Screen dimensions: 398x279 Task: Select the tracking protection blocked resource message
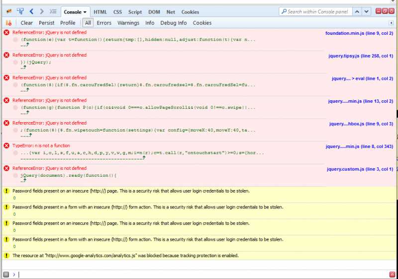point(126,256)
